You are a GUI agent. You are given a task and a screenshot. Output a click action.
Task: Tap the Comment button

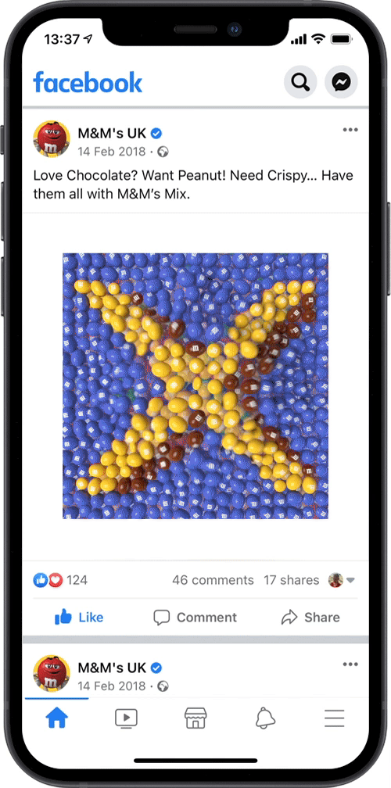pyautogui.click(x=195, y=617)
